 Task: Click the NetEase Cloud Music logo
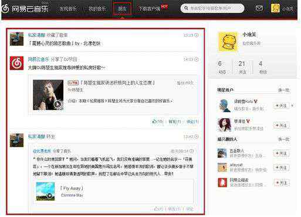coord(25,9)
